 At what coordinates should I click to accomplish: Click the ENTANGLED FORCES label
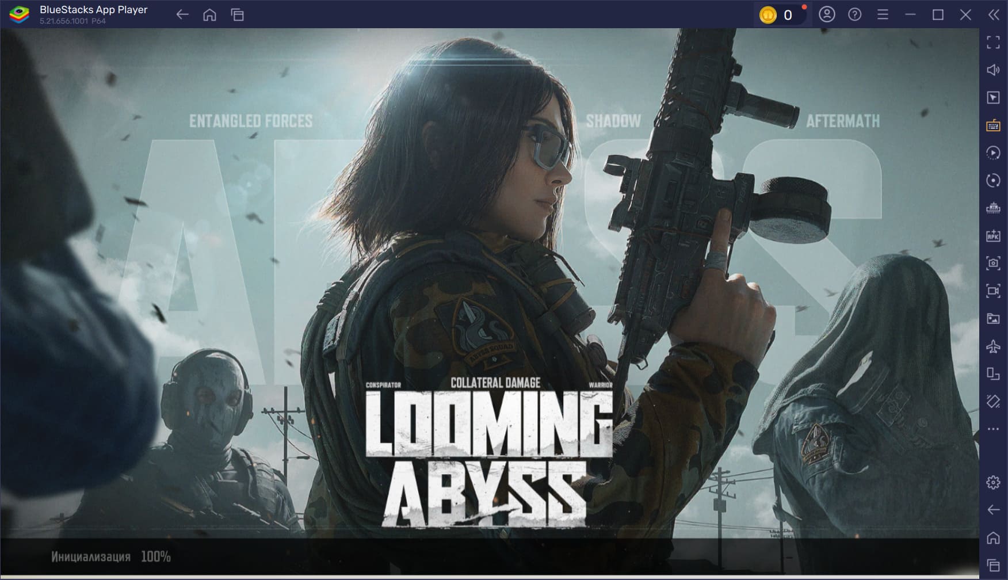(x=251, y=121)
